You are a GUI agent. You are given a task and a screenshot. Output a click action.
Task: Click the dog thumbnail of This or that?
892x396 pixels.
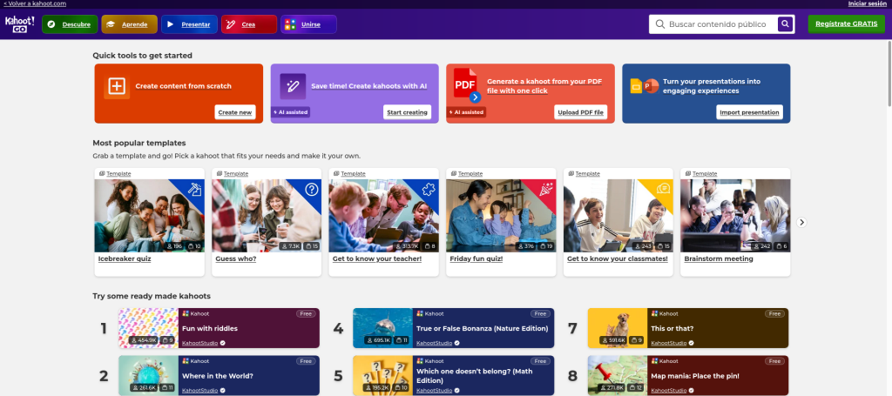(618, 328)
